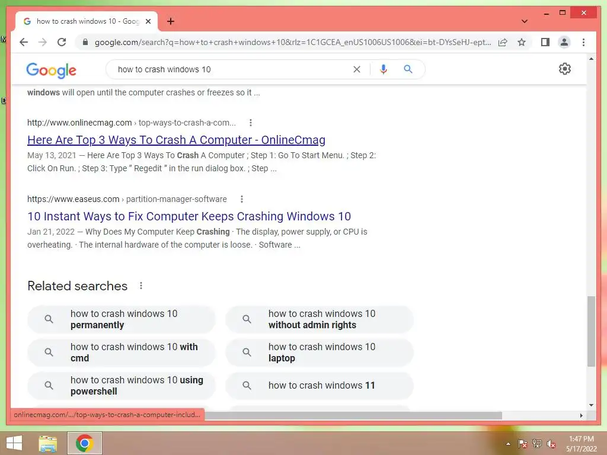Clear the search box text
This screenshot has height=455, width=607.
(x=356, y=69)
